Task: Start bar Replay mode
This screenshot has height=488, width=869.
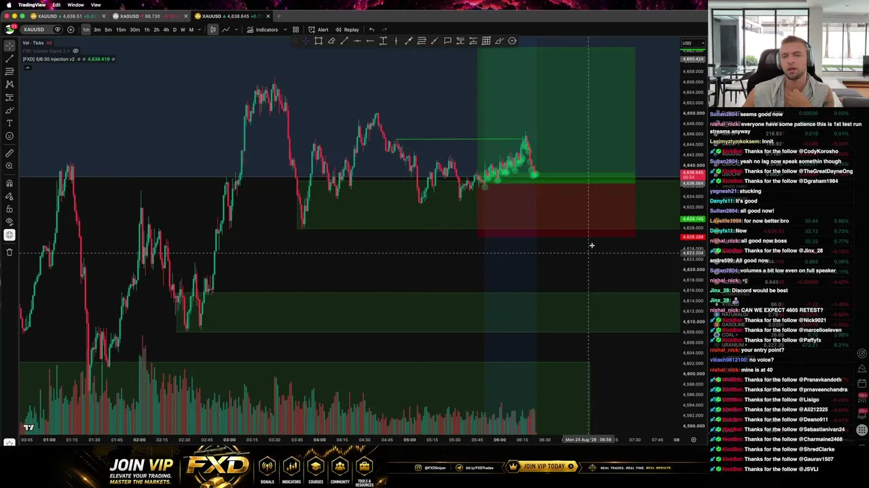Action: (347, 30)
